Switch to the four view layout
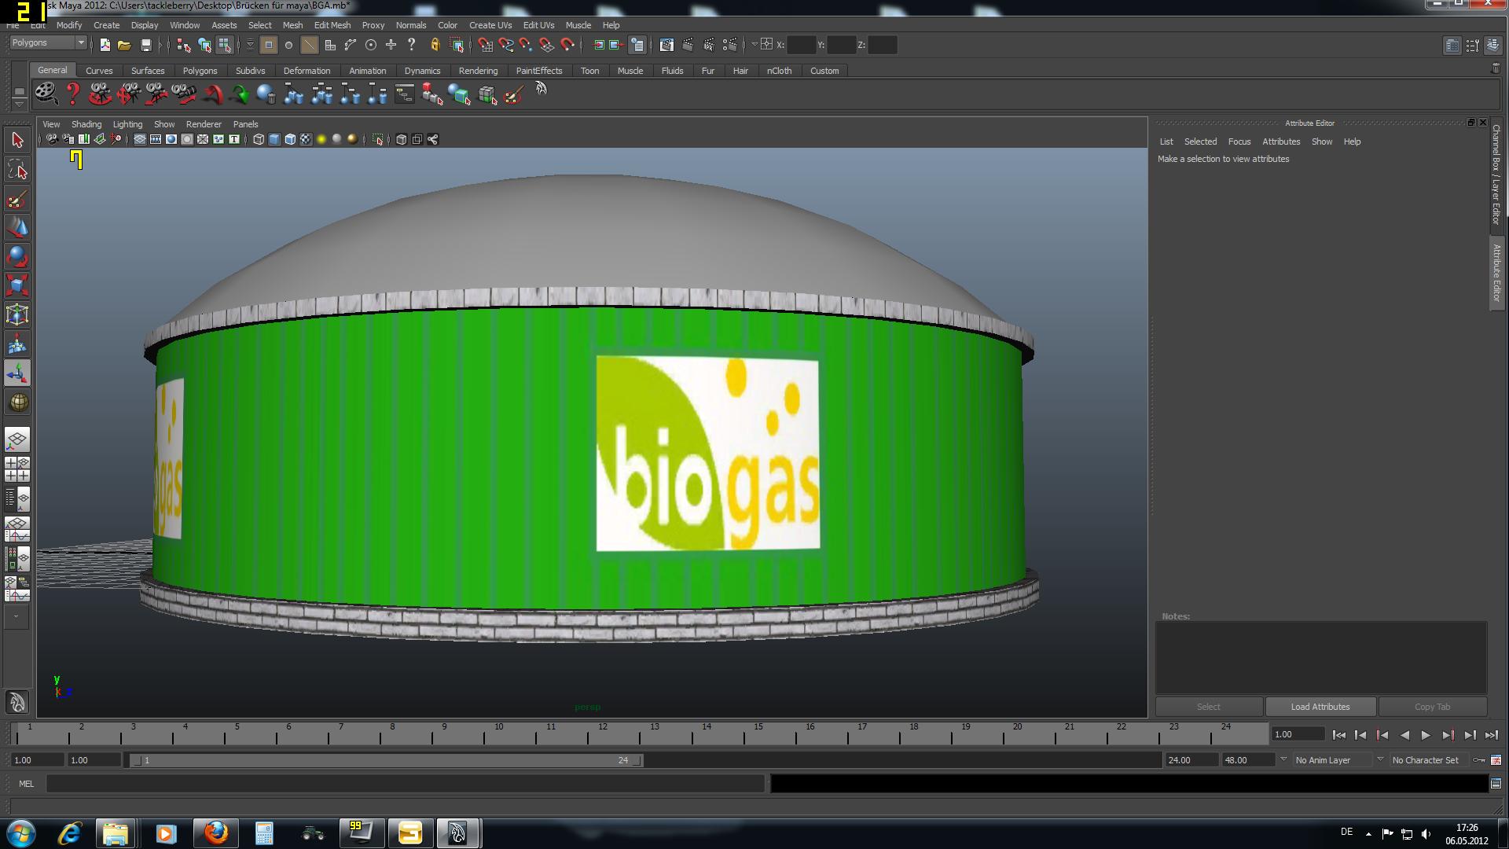The image size is (1509, 849). pyautogui.click(x=17, y=469)
